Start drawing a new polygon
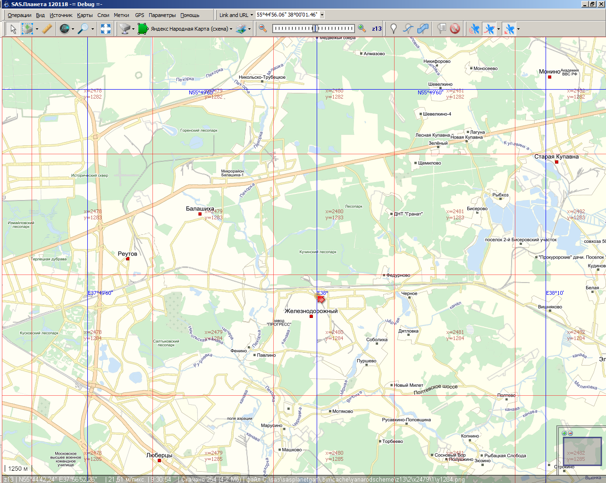Screen dimensions: 606x483 click(x=423, y=29)
